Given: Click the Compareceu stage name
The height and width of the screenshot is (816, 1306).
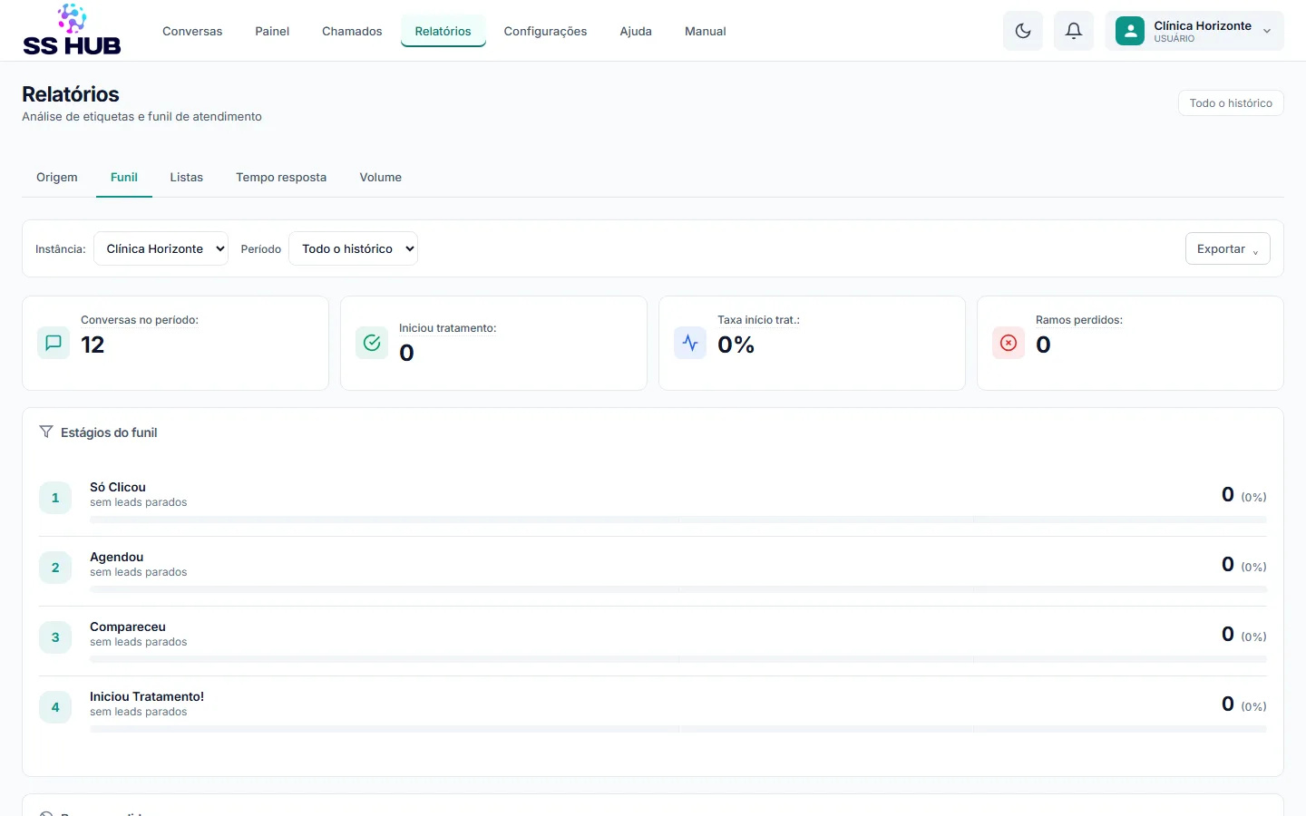Looking at the screenshot, I should tap(128, 627).
